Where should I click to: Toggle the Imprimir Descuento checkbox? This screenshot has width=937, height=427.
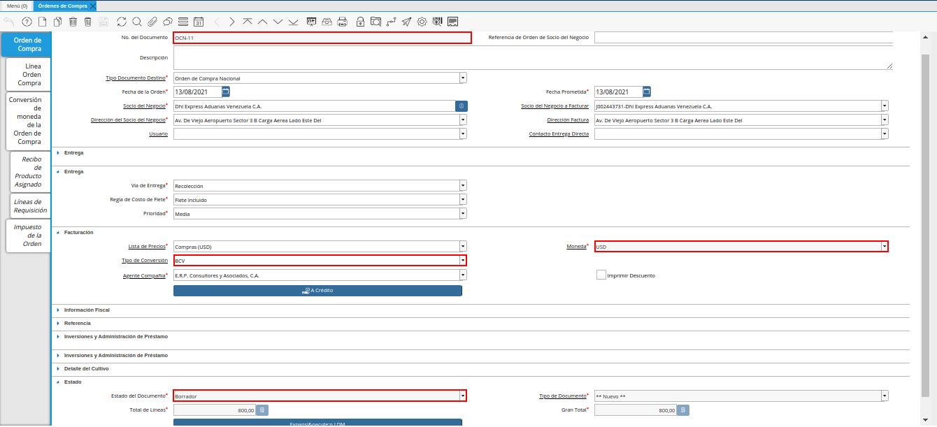[601, 275]
